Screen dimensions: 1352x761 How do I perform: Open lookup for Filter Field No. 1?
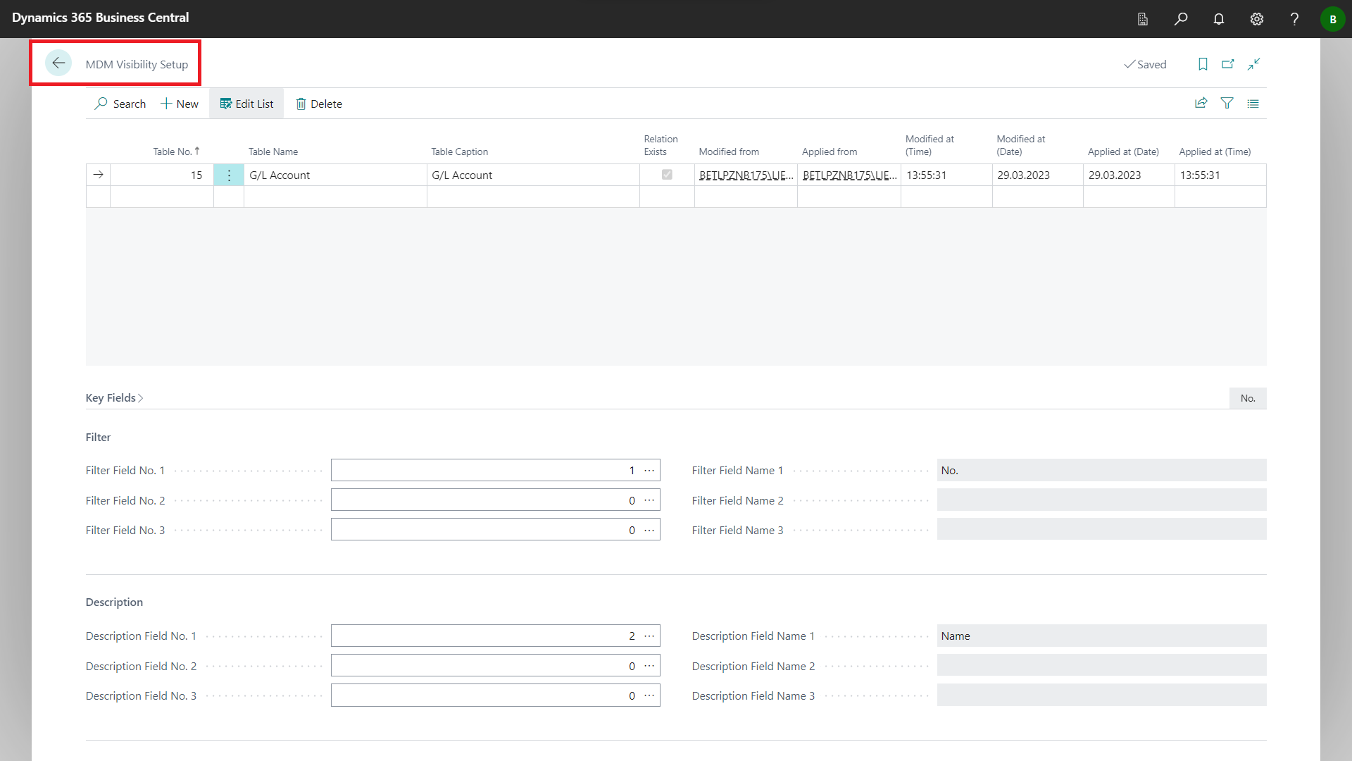point(649,470)
